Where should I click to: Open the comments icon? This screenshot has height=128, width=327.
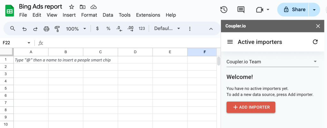241,10
